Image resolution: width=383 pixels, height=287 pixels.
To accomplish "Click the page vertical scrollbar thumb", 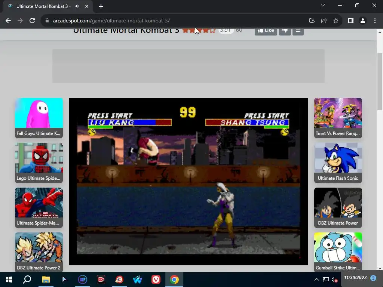I will pyautogui.click(x=380, y=82).
